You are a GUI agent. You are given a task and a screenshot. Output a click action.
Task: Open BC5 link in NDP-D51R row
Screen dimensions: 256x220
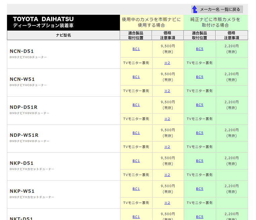point(200,105)
